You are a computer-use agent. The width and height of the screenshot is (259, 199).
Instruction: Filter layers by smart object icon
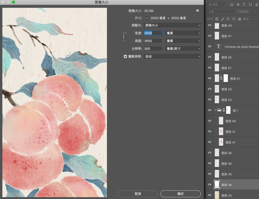[x=256, y=5]
